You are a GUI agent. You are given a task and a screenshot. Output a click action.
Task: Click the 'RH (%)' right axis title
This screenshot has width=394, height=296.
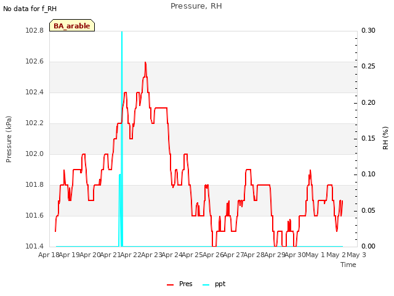click(x=385, y=138)
